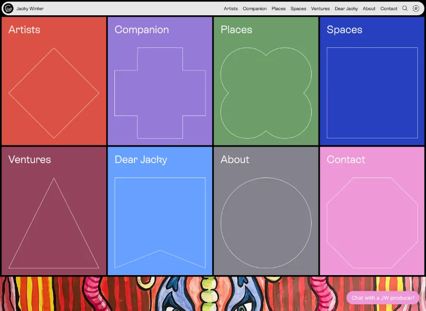Image resolution: width=426 pixels, height=311 pixels.
Task: Click the Places heading in green tile
Action: [236, 30]
